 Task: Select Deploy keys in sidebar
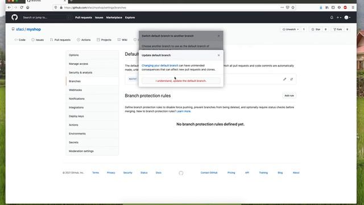pos(92,116)
